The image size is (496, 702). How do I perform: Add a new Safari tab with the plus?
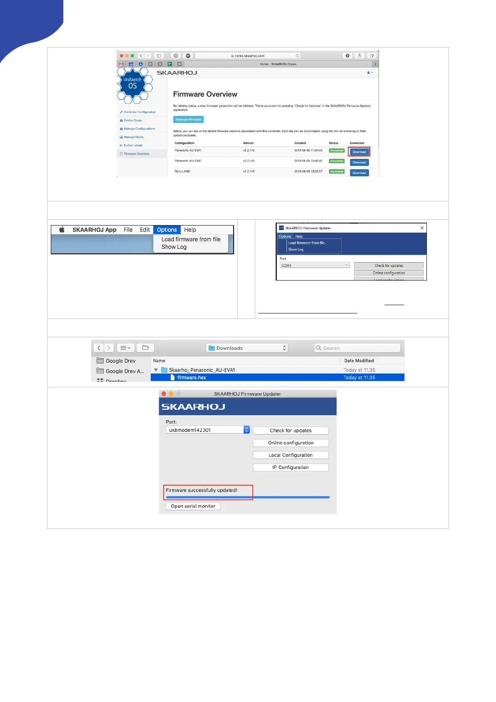point(375,64)
